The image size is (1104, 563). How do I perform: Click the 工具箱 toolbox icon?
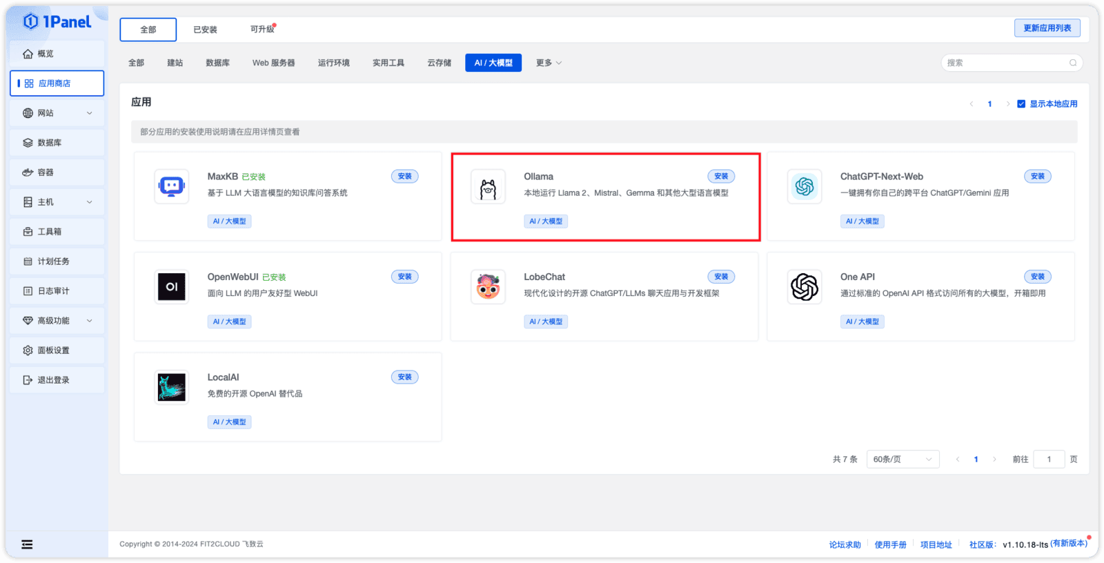coord(28,232)
